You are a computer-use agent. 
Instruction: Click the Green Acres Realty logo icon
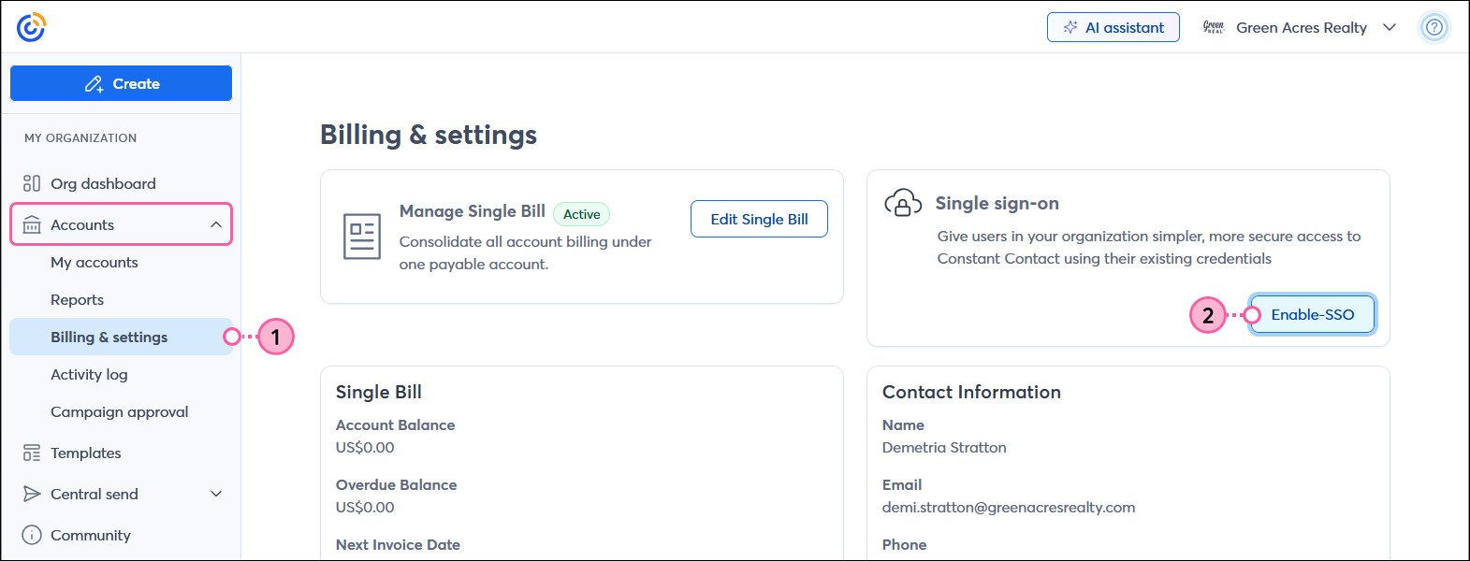pyautogui.click(x=1214, y=27)
